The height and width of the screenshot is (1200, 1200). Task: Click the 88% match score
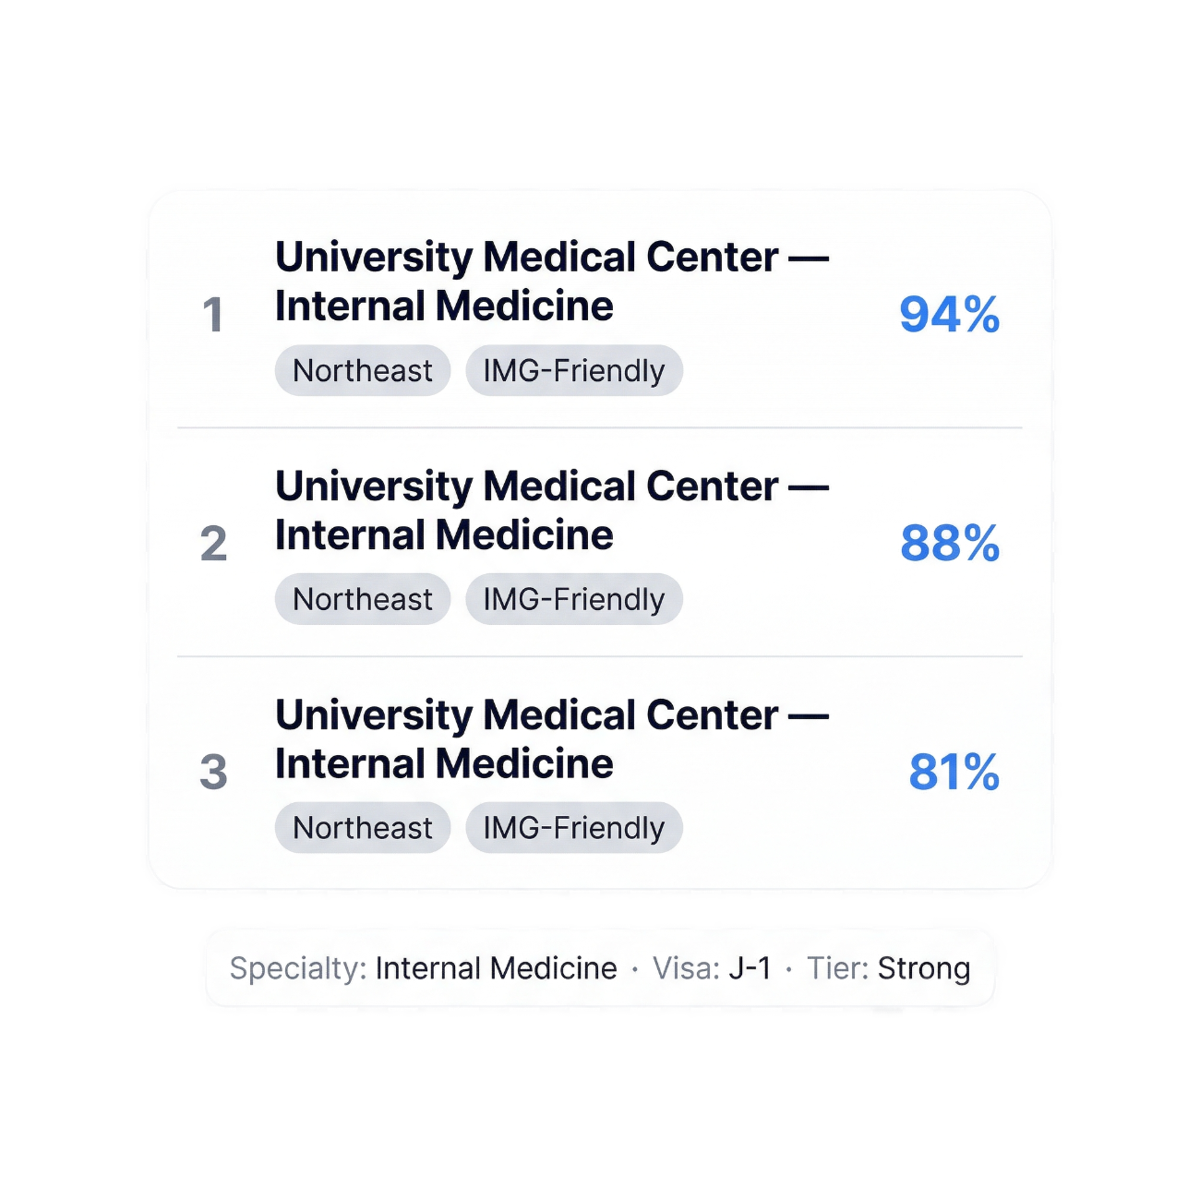[x=949, y=543]
